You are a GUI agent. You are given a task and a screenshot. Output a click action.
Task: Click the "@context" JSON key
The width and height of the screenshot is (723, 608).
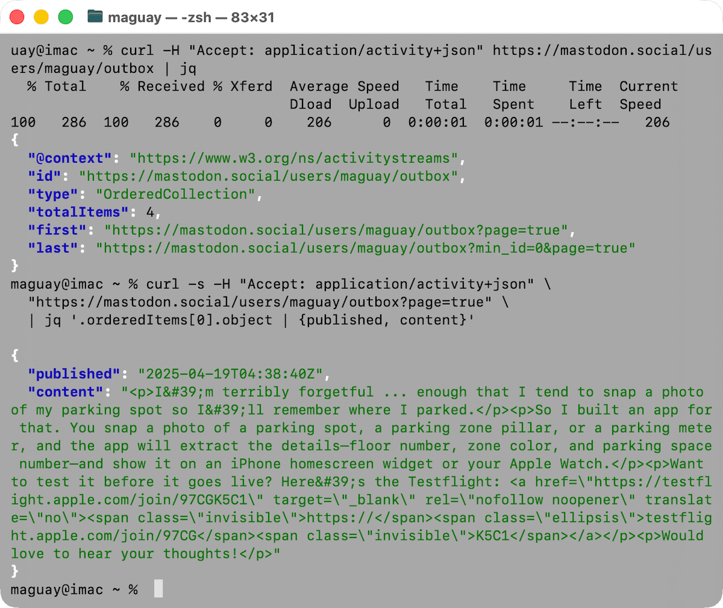(69, 158)
